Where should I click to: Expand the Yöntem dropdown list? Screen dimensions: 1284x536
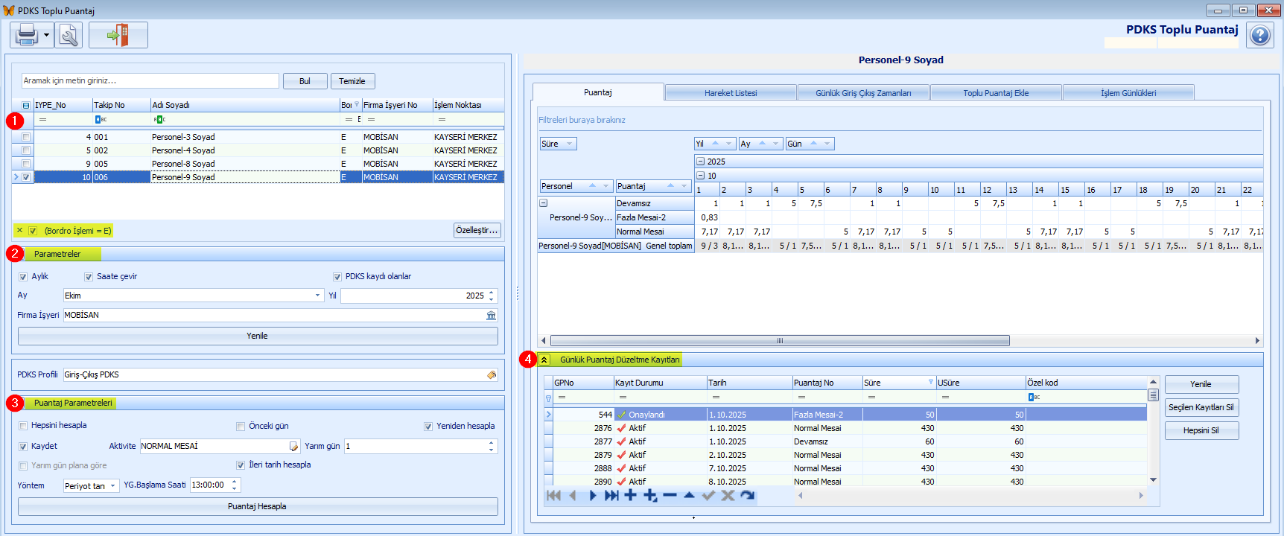coord(113,486)
